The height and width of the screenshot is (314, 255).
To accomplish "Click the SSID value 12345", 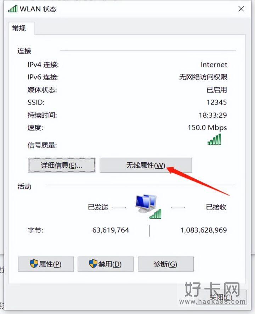I will tap(216, 102).
